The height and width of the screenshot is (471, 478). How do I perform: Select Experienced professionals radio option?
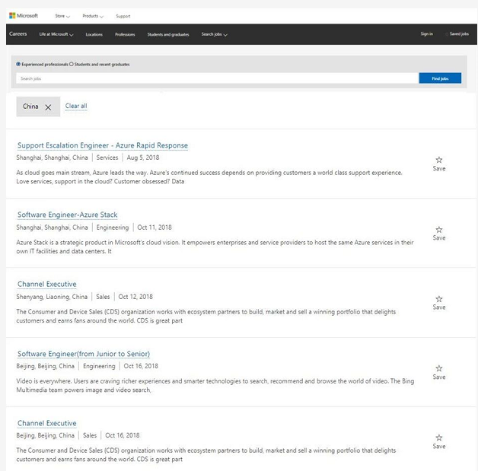point(18,64)
